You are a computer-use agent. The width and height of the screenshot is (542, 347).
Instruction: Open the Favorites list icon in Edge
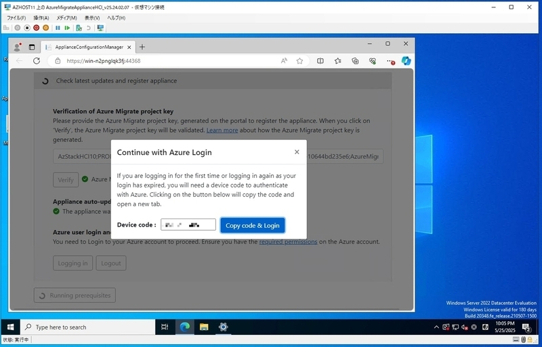337,61
